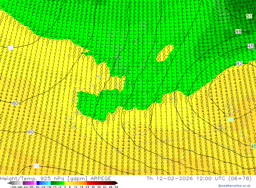This screenshot has width=256, height=188.
Task: Click the 'Height/Temp. 925 hPa [gdpm]' title
Action: pos(44,178)
